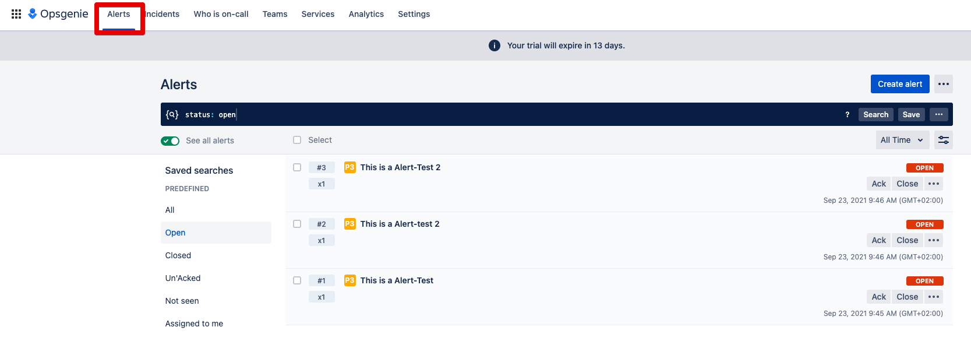971x355 pixels.
Task: Open the app switcher grid icon
Action: point(16,14)
